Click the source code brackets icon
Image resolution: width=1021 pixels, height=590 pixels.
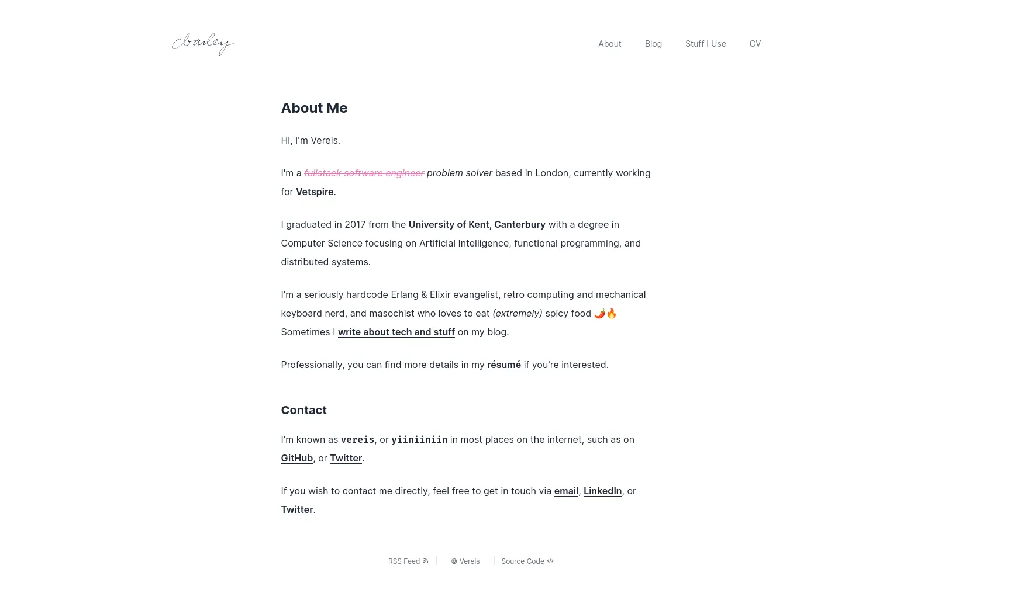(x=550, y=561)
